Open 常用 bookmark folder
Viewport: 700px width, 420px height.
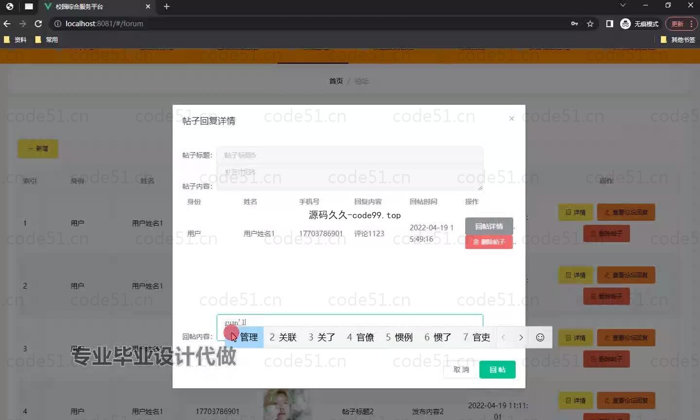click(47, 40)
